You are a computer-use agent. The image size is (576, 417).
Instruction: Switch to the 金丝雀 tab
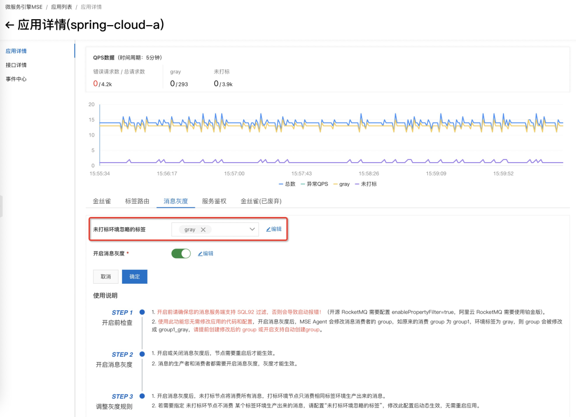[x=102, y=202]
